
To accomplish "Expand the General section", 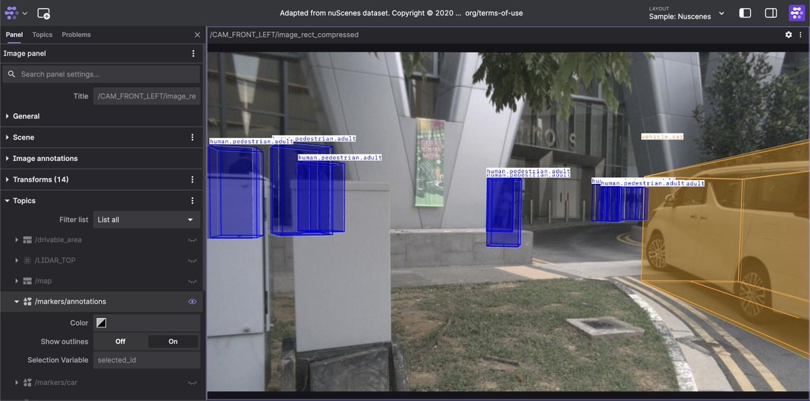I will click(26, 117).
